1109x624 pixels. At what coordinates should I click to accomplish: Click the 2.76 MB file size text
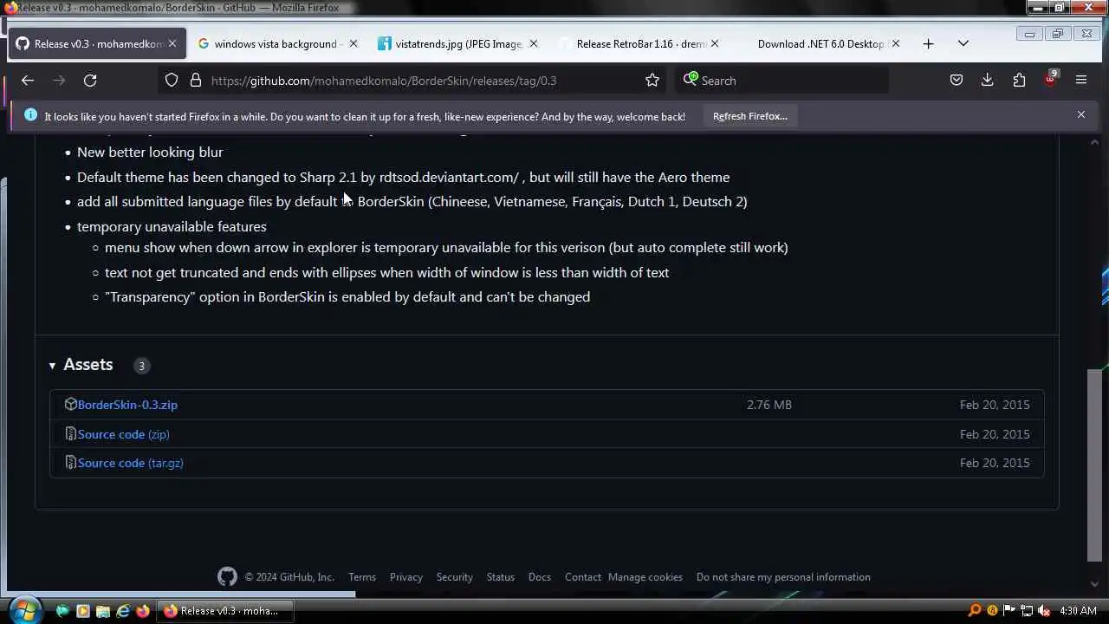click(x=769, y=405)
